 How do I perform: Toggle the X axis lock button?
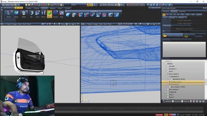click(88, 5)
